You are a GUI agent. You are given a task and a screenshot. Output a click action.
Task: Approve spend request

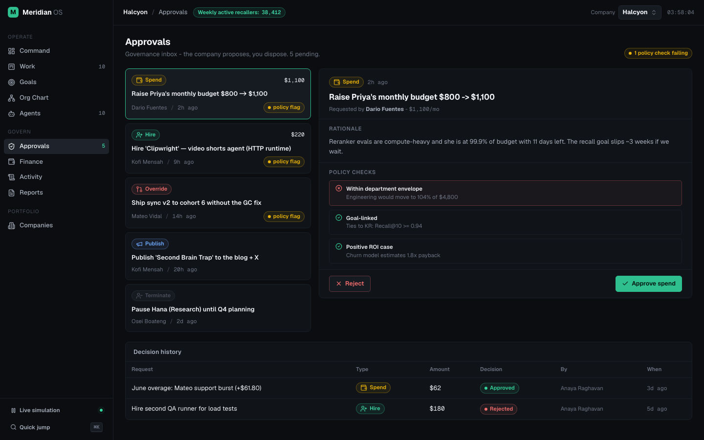point(649,284)
